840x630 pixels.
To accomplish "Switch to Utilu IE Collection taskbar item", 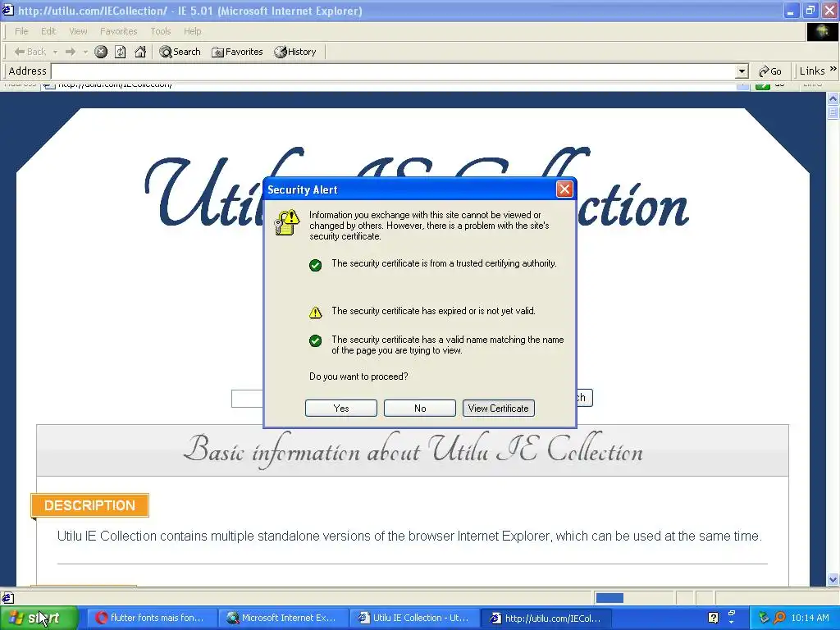I will [413, 619].
